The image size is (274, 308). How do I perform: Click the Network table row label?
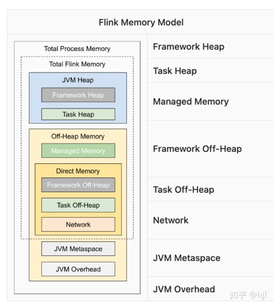pyautogui.click(x=171, y=220)
